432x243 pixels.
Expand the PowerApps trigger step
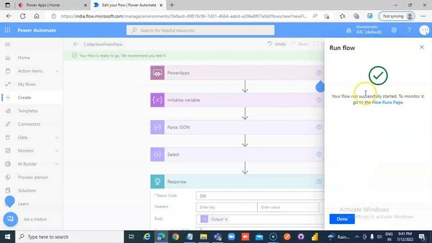[x=237, y=73]
